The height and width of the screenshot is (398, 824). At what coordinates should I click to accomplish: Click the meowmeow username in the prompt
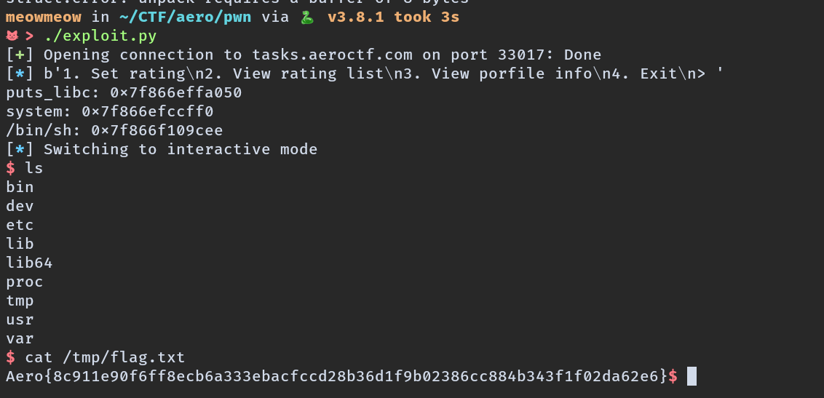tap(44, 17)
